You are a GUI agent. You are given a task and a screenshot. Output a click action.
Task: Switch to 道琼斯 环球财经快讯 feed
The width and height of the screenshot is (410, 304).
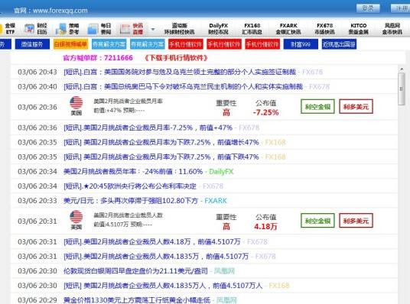tap(179, 29)
